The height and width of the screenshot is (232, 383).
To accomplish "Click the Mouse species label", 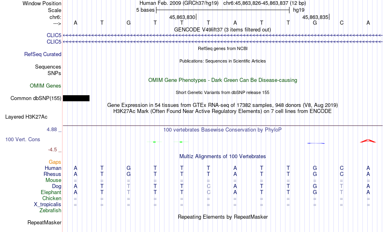I will pos(54,180).
